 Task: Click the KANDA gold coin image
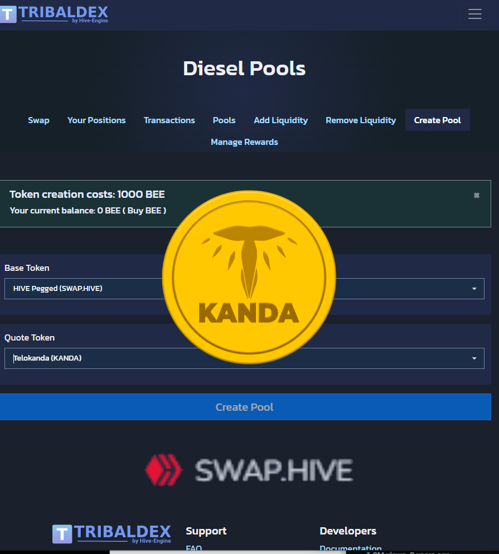(249, 277)
